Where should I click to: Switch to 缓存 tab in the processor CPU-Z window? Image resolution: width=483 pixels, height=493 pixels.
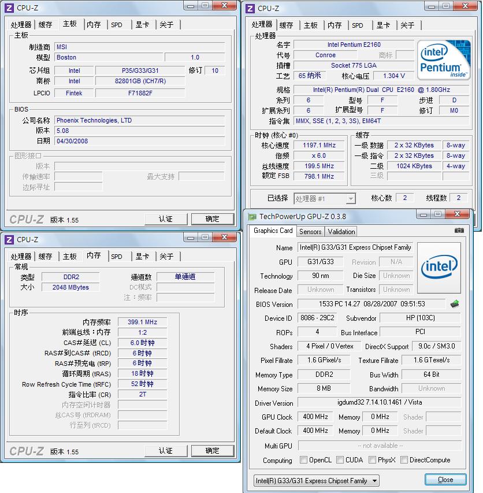pos(286,25)
